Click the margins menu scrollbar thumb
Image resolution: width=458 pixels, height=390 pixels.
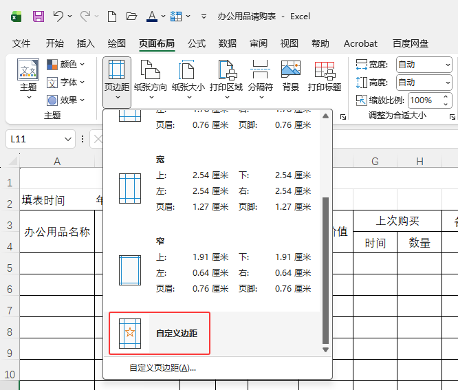pos(326,270)
